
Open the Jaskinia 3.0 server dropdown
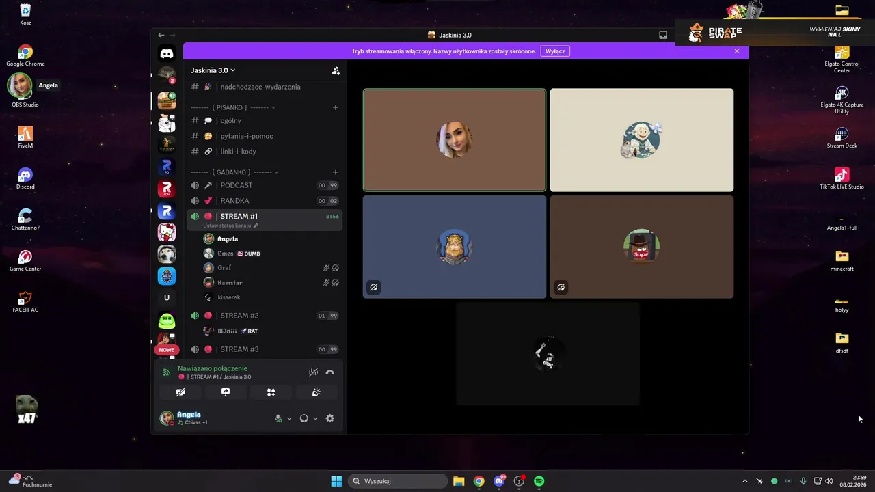pyautogui.click(x=213, y=70)
